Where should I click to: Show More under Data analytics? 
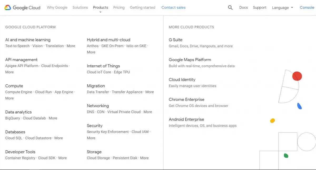coord(53,118)
